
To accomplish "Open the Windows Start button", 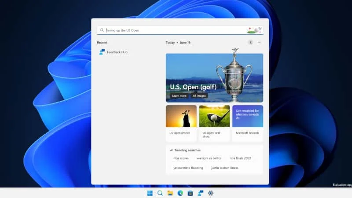I will (150, 193).
